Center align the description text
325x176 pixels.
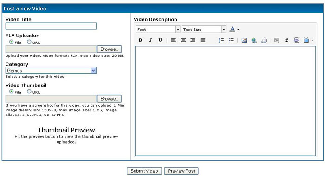click(183, 41)
